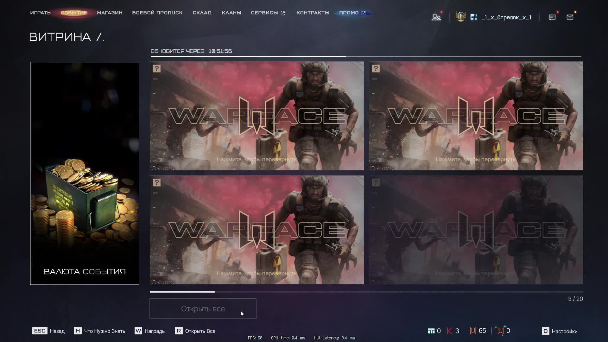Click the external link icon next to Промо
Image resolution: width=608 pixels, height=342 pixels.
point(364,13)
